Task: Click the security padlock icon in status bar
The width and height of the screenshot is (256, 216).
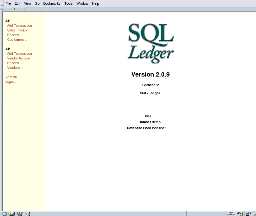Action: (248, 214)
